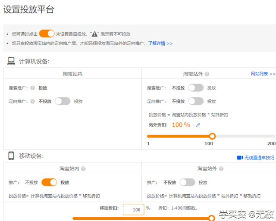This screenshot has width=276, height=221.
Task: Click the phone icon by 移动设备
Action: (11, 156)
